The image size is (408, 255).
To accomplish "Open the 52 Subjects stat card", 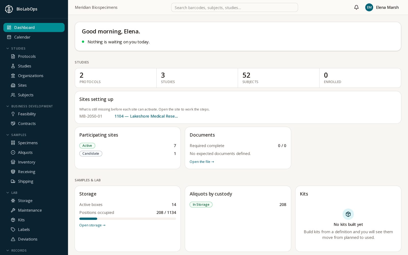I will (x=278, y=78).
